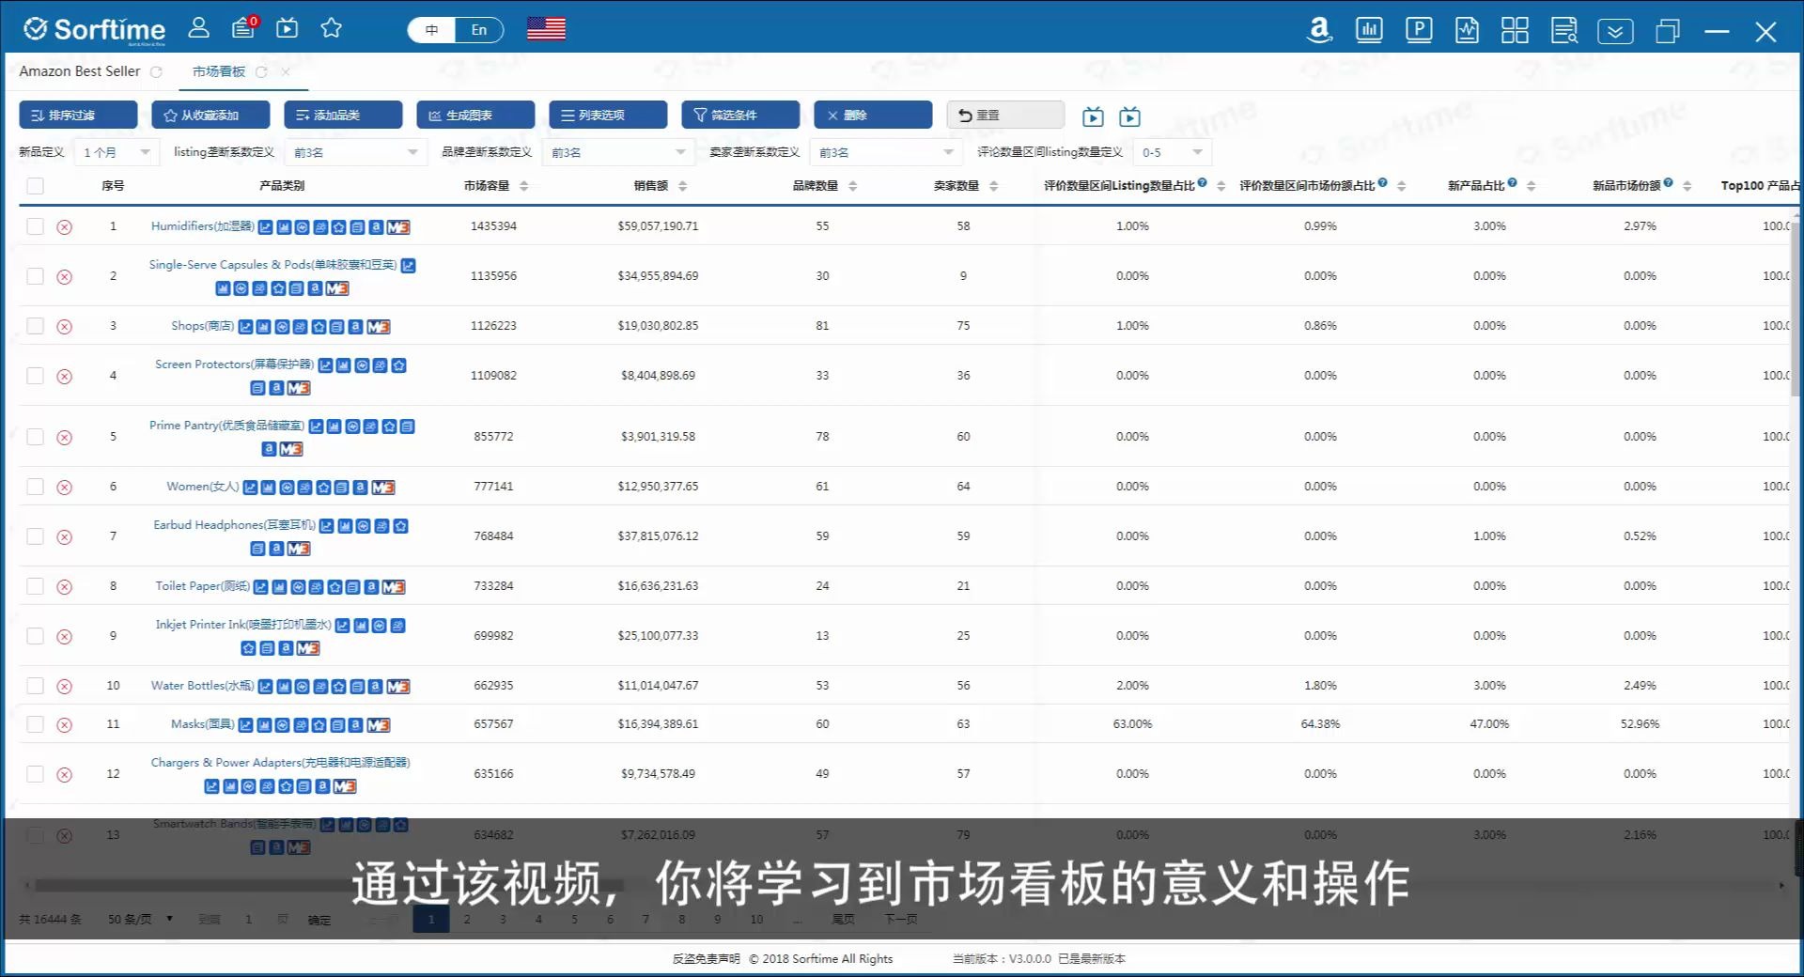Close the 市场看板 tab
Viewport: 1804px width, 977px height.
click(x=286, y=71)
